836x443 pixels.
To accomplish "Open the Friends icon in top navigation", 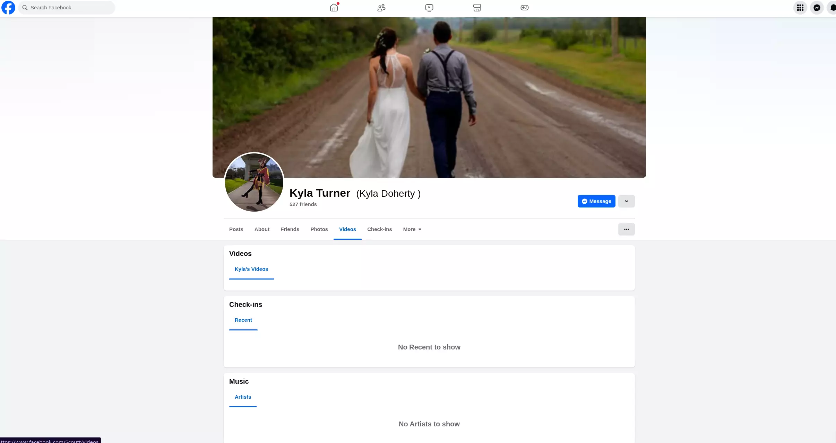I will [x=381, y=8].
